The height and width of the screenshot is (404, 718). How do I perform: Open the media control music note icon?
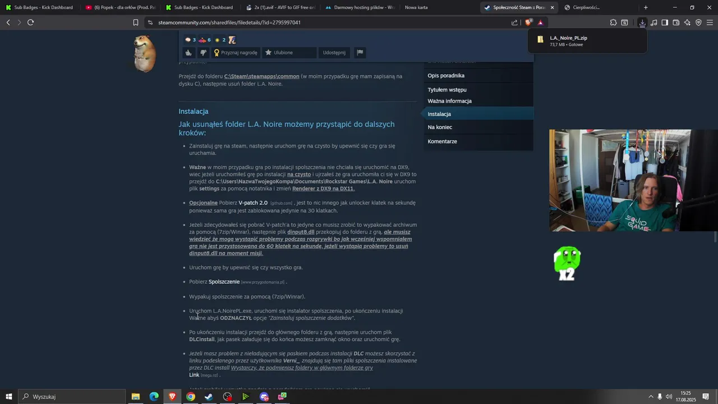[x=653, y=22]
